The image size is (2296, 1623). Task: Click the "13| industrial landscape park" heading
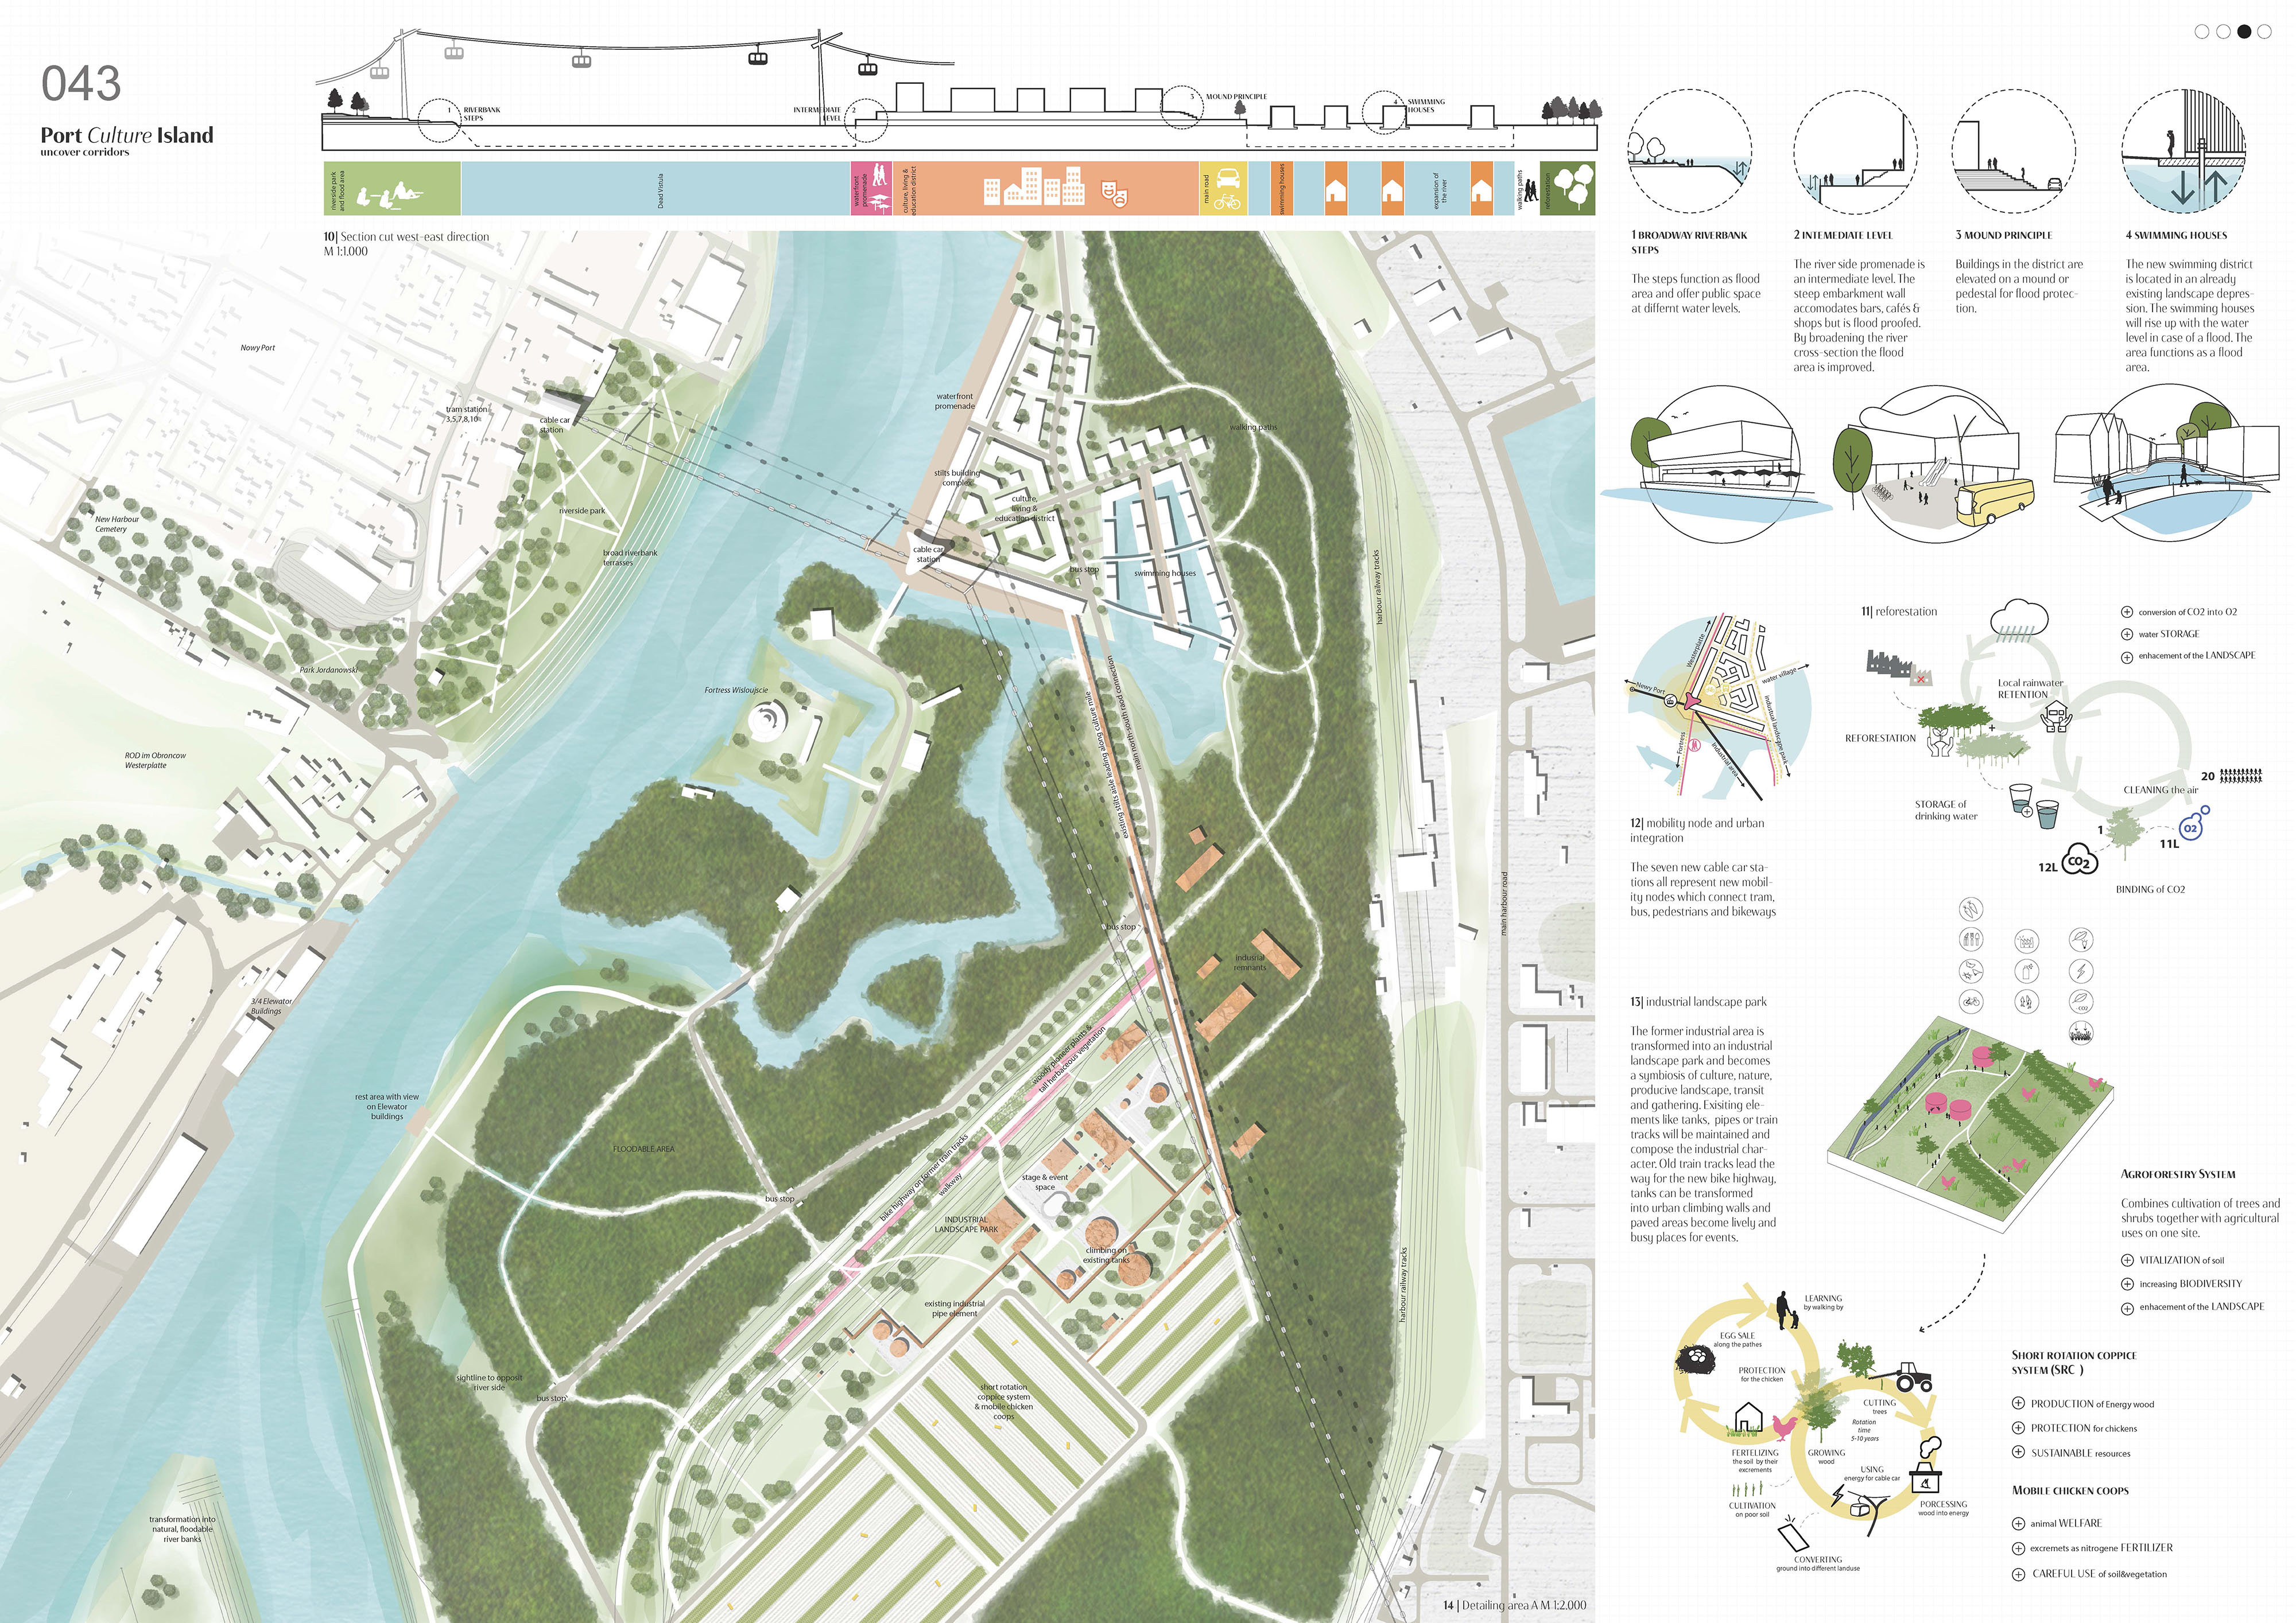pos(1698,1001)
